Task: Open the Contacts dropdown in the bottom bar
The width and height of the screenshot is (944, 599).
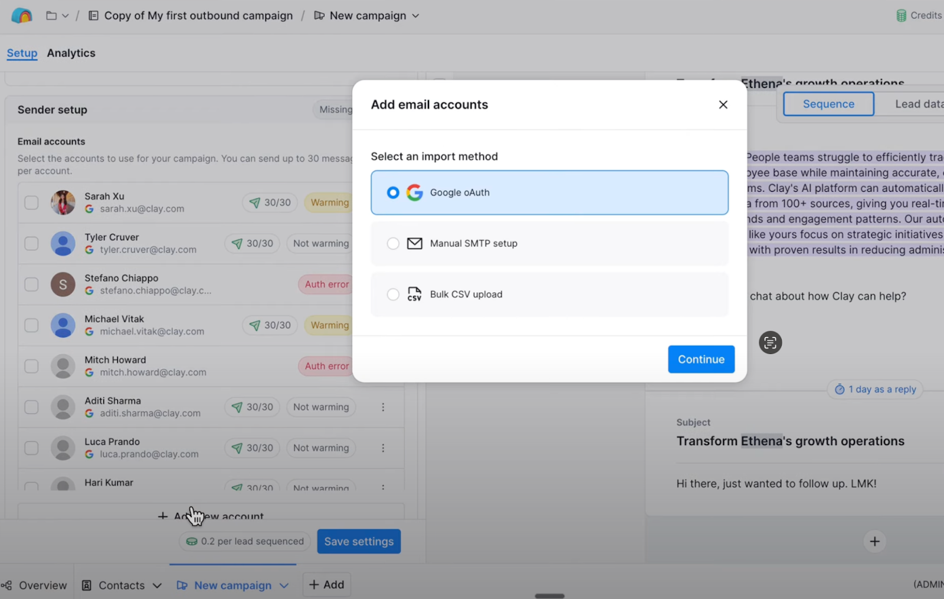Action: point(157,585)
